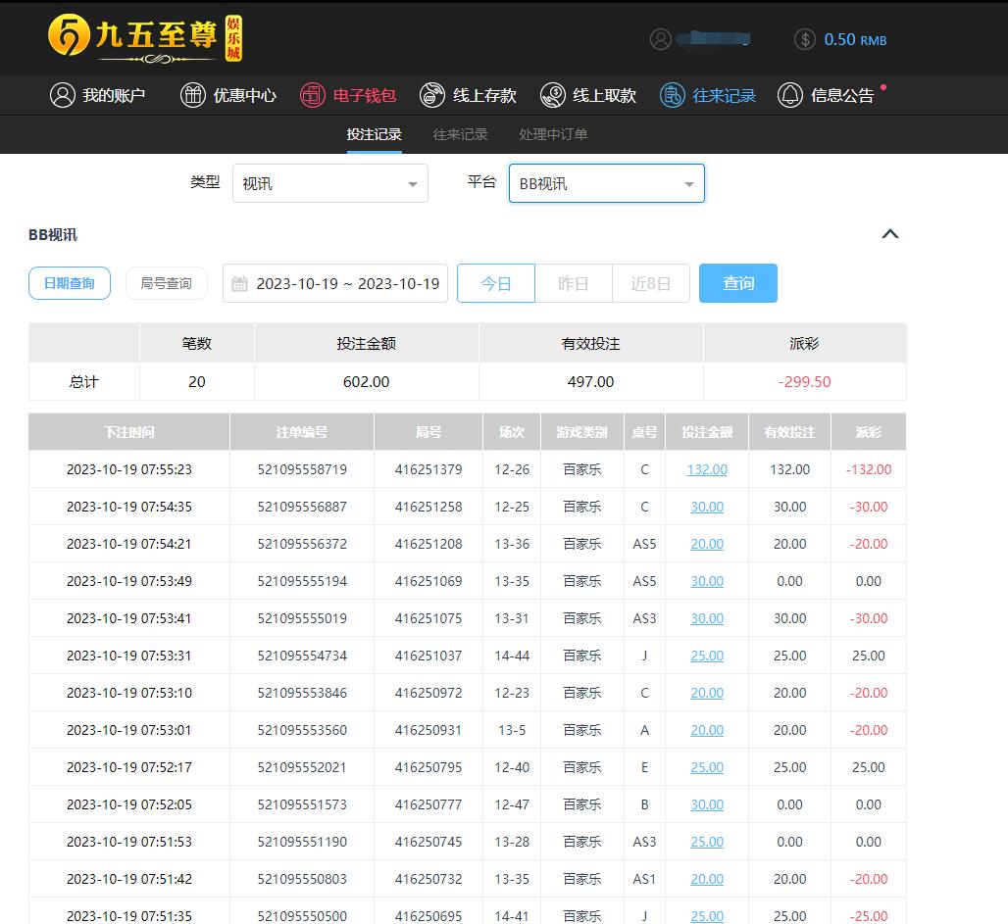Click the blue 查询 button

(x=738, y=283)
